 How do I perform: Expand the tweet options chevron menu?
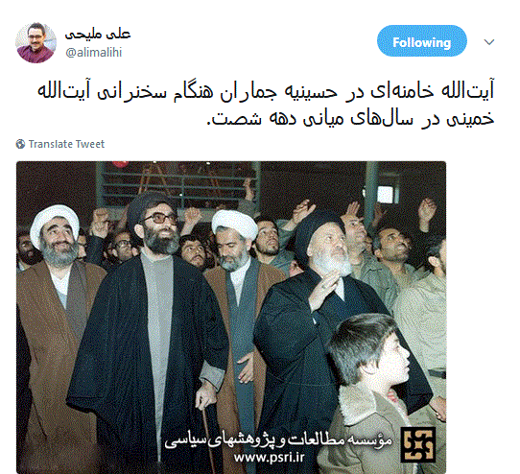489,42
